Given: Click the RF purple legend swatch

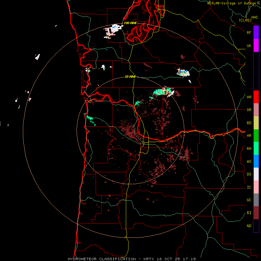Looking at the screenshot, I should click(x=256, y=32).
